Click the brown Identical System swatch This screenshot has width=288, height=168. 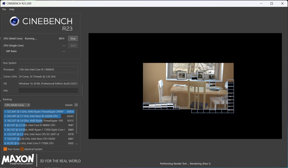coord(22,149)
